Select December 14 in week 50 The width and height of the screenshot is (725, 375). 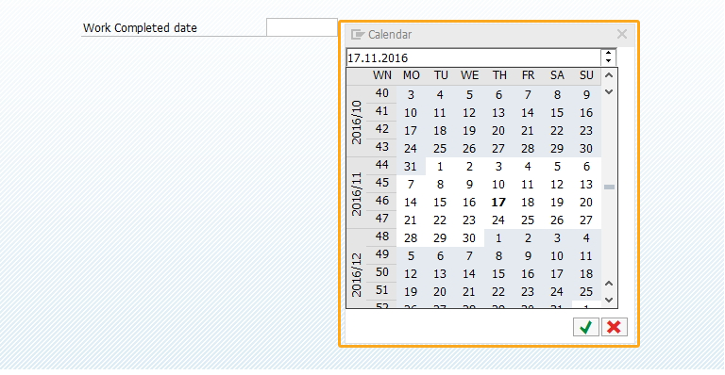click(x=469, y=274)
